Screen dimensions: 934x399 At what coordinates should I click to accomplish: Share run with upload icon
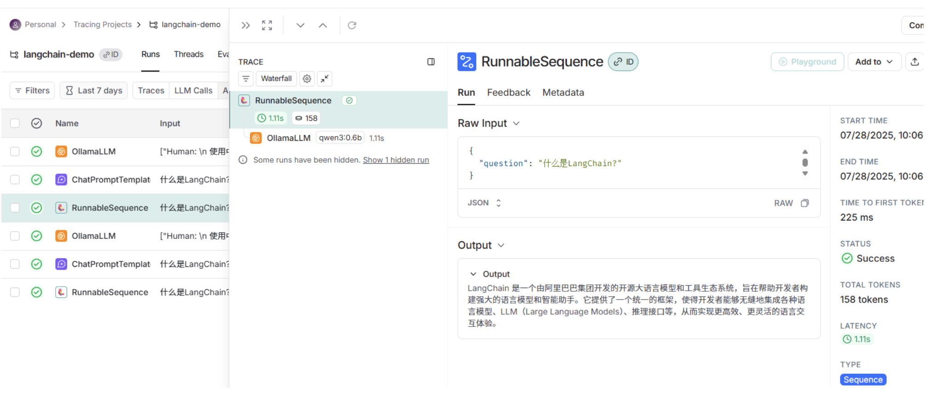915,62
